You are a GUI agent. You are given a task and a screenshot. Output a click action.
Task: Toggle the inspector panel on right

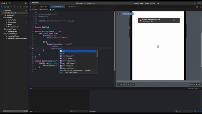pyautogui.click(x=199, y=3)
